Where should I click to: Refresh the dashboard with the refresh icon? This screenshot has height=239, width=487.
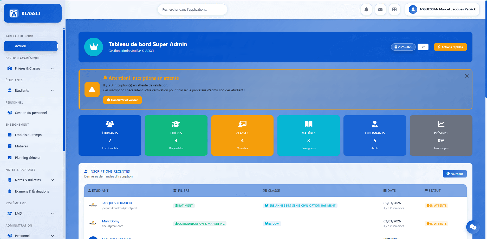tap(423, 47)
